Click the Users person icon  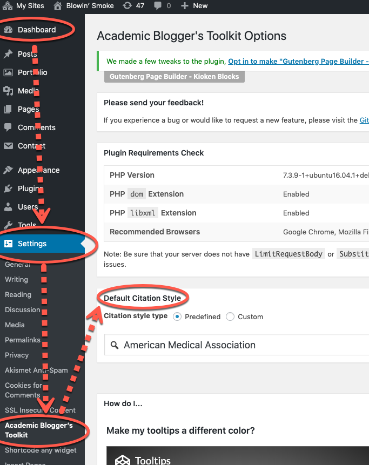pos(8,207)
